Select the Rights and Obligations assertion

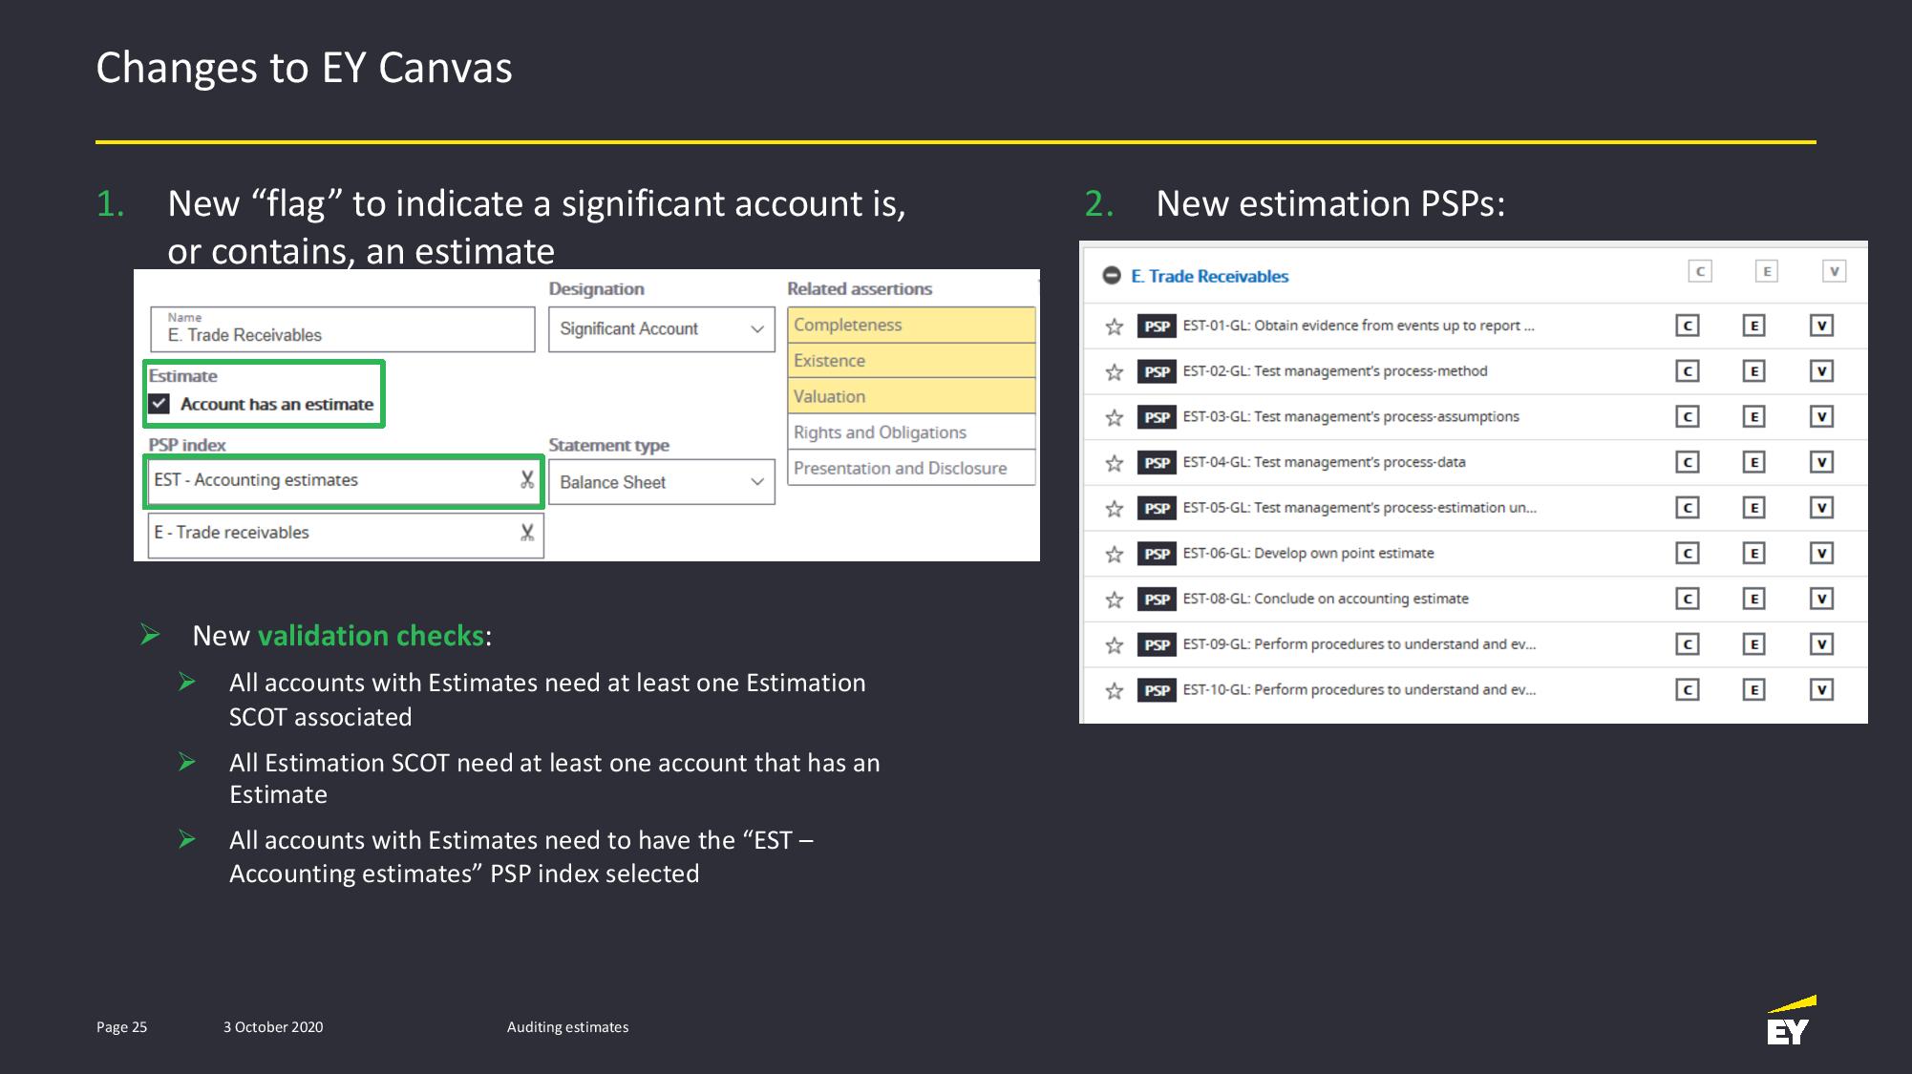[911, 432]
